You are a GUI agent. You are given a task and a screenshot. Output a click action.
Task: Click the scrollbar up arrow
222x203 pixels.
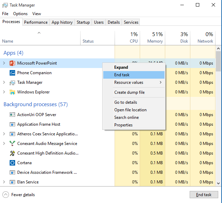(218, 48)
